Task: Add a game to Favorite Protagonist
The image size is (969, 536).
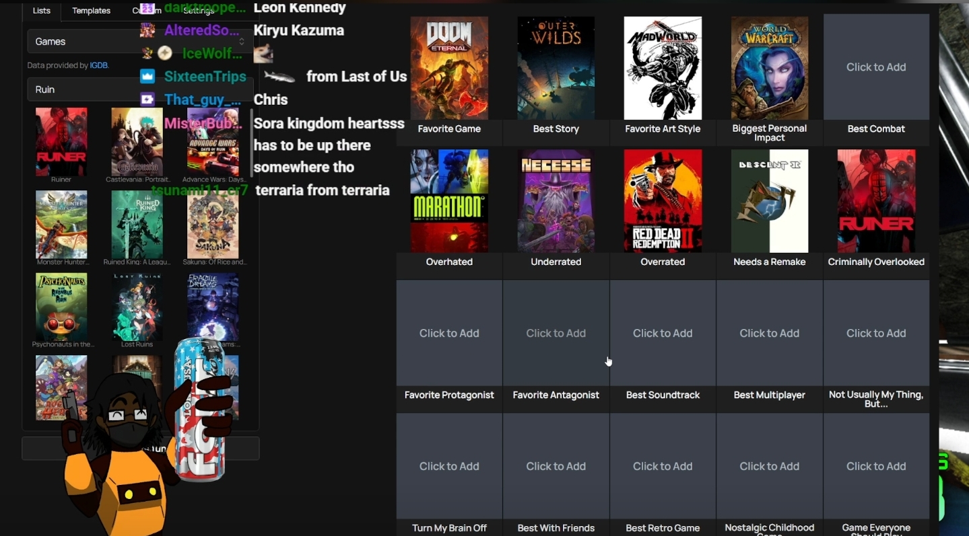Action: click(x=449, y=334)
